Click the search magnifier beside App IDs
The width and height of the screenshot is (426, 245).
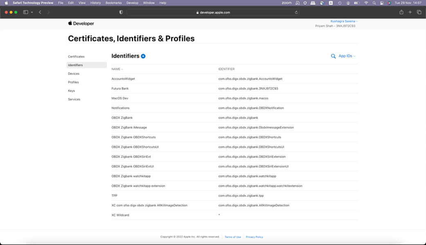pos(333,56)
